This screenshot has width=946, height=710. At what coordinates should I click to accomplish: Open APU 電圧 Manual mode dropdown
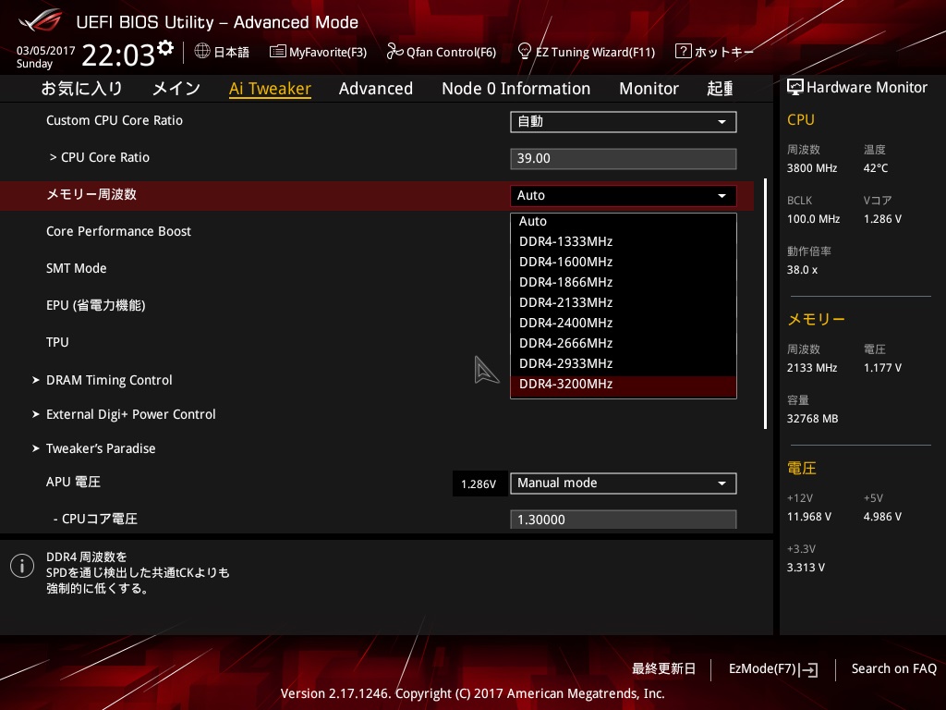[624, 484]
